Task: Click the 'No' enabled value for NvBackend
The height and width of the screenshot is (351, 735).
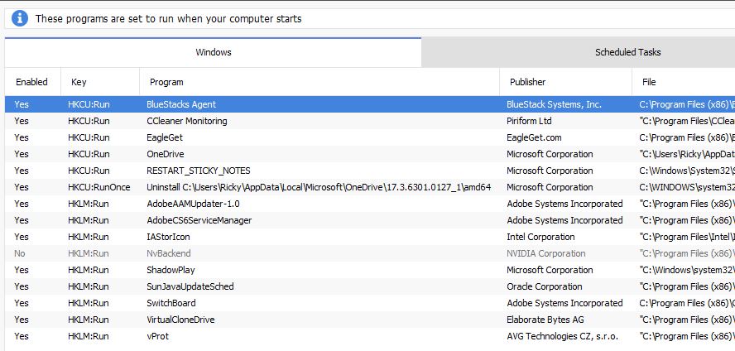Action: click(x=20, y=253)
